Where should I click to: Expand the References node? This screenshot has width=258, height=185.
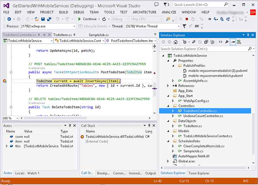pyautogui.click(x=168, y=86)
